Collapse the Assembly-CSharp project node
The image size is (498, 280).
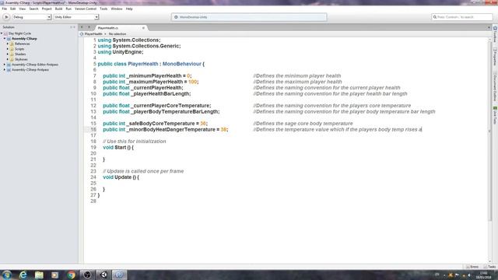pyautogui.click(x=5, y=39)
